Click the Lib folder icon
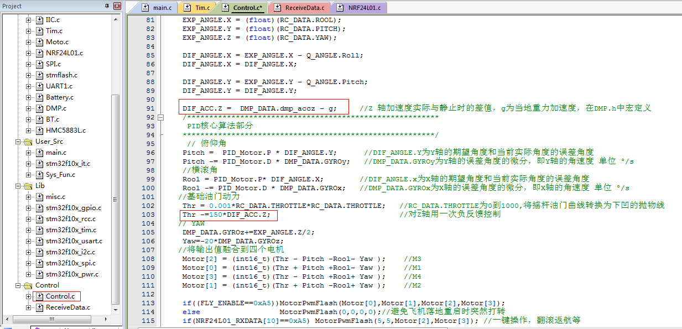The width and height of the screenshot is (682, 329). point(28,186)
